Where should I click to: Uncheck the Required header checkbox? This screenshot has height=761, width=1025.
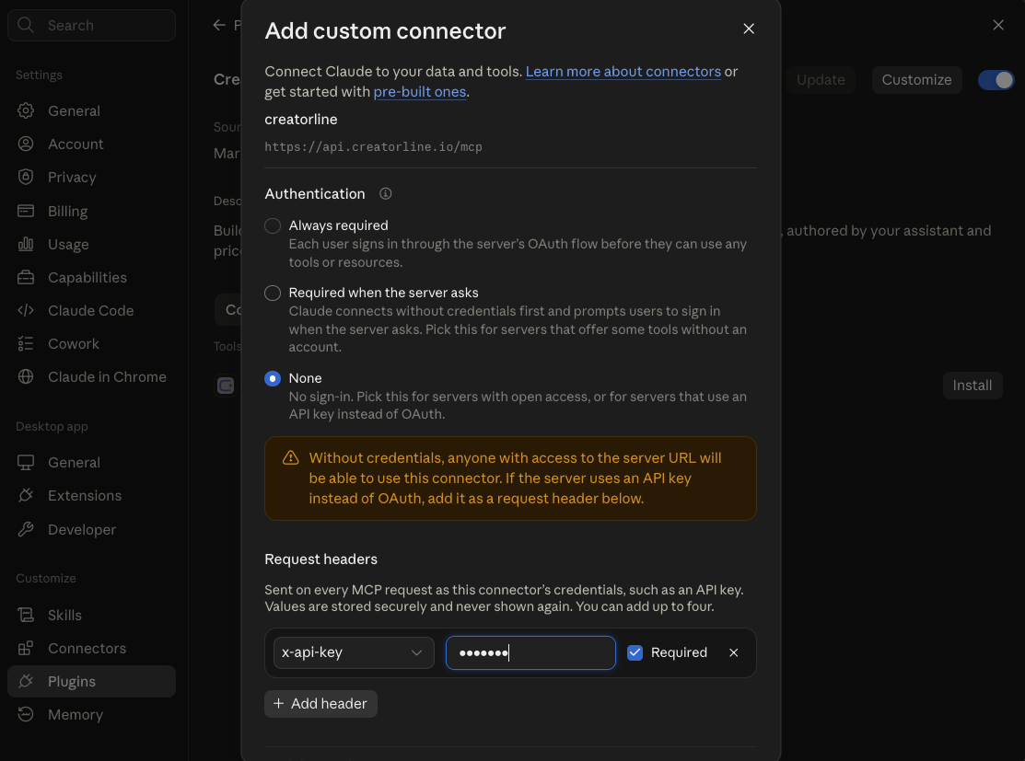tap(635, 652)
